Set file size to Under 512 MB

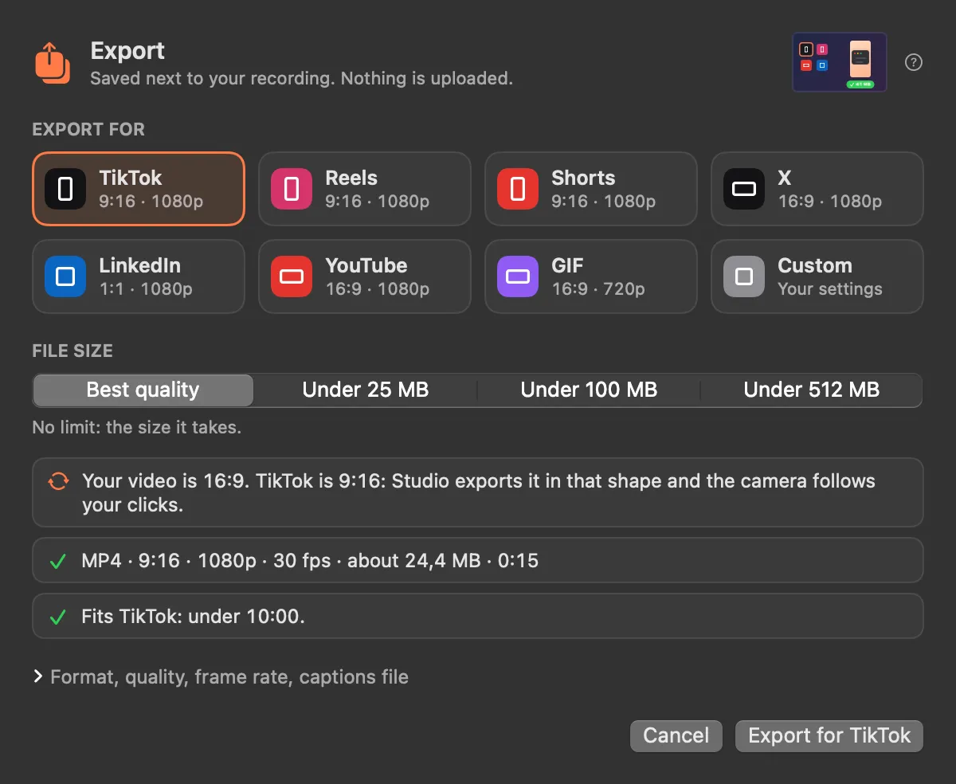(811, 390)
